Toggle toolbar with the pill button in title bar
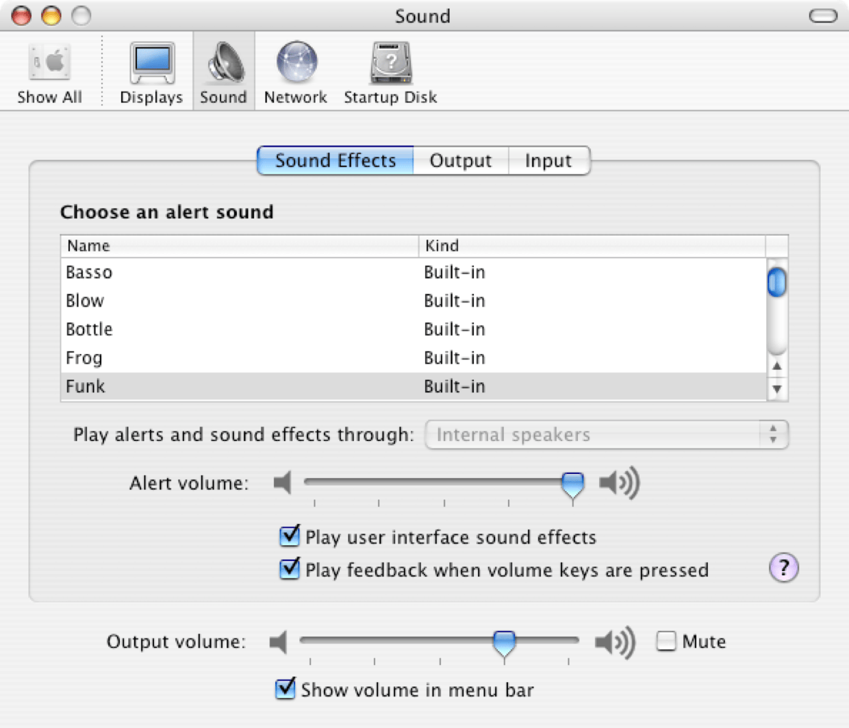The image size is (849, 728). pyautogui.click(x=823, y=16)
